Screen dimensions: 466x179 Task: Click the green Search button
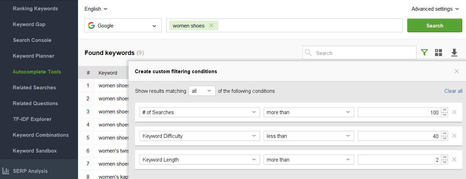[434, 25]
